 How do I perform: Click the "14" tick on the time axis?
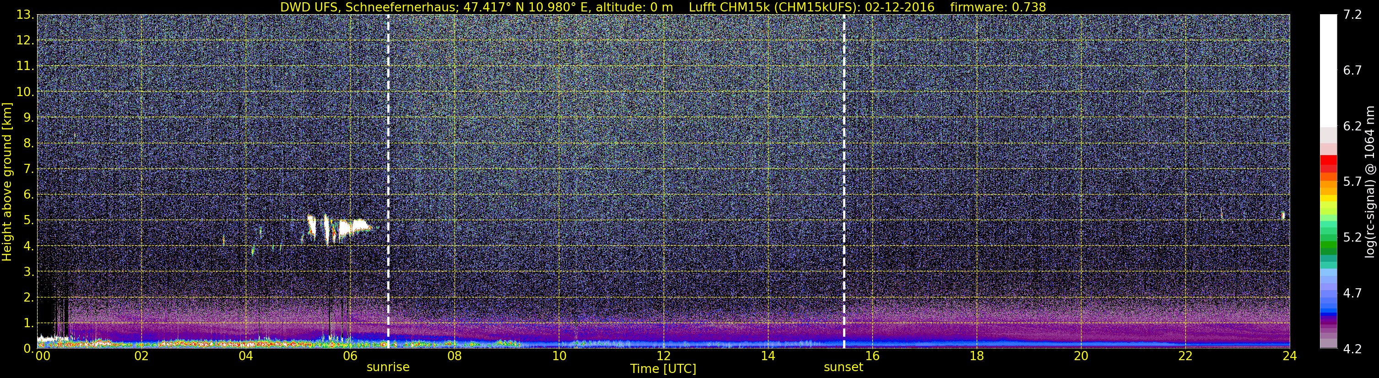[768, 356]
